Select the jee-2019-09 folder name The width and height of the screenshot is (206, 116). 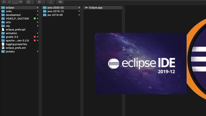pyautogui.click(x=55, y=15)
